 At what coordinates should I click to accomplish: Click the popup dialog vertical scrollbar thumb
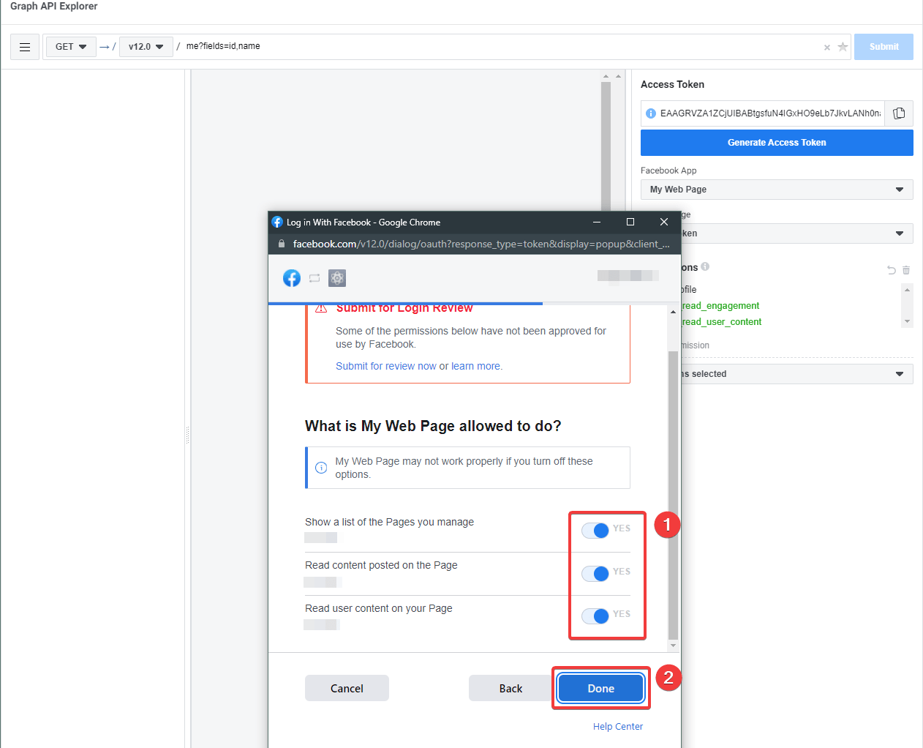point(673,494)
